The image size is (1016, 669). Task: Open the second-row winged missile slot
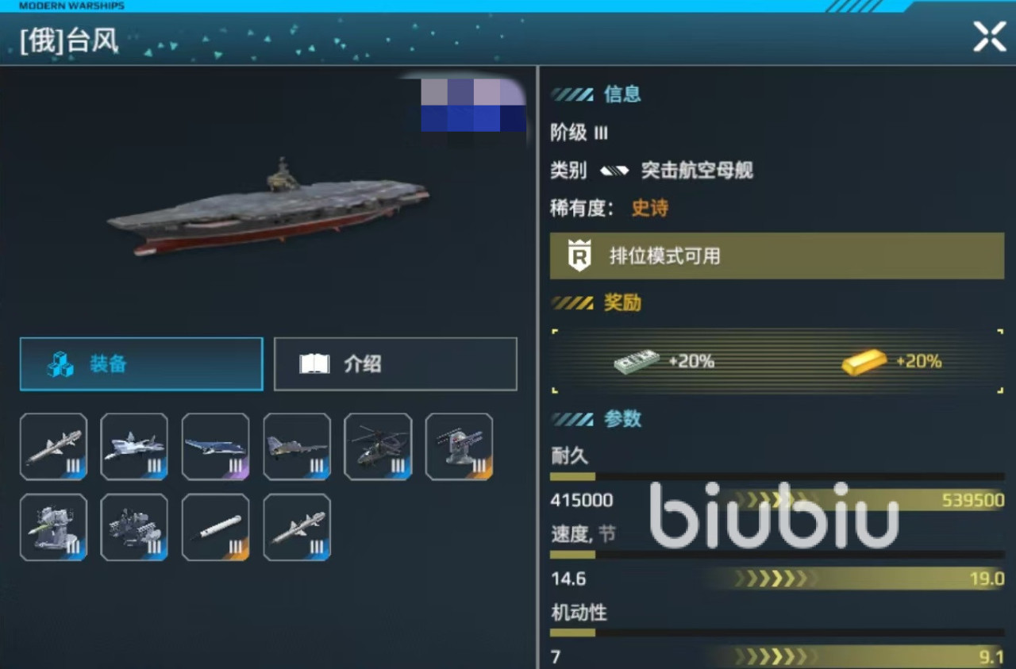click(298, 528)
